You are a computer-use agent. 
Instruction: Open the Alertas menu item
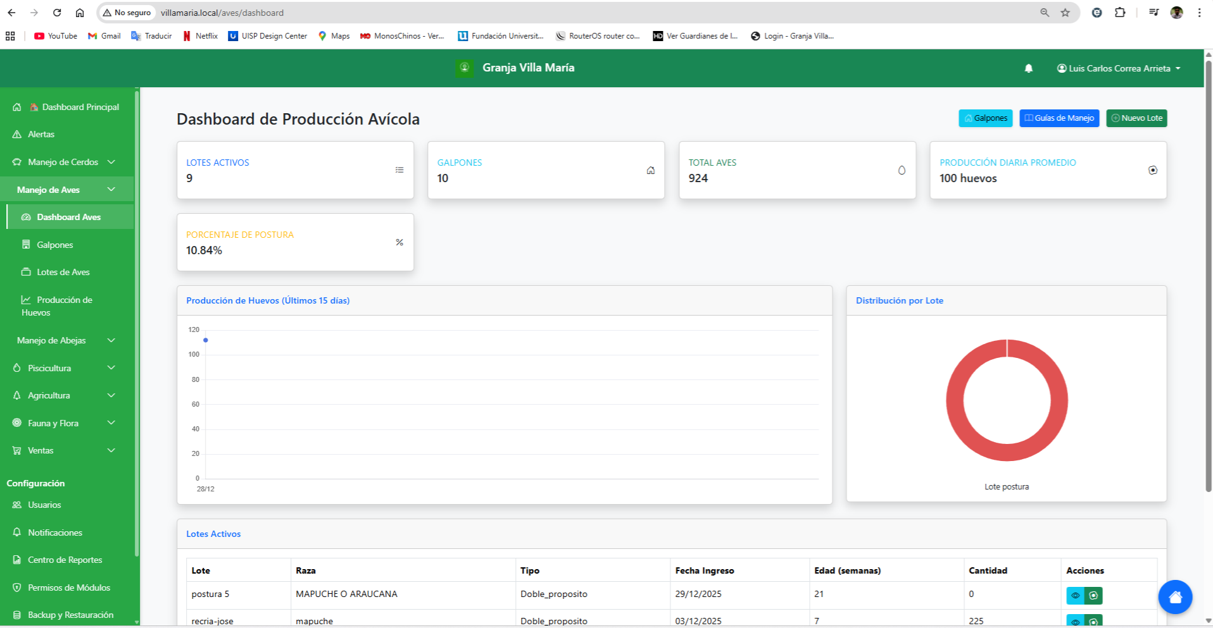click(x=42, y=134)
